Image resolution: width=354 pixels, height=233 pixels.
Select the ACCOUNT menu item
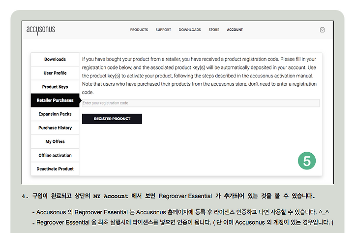(235, 30)
